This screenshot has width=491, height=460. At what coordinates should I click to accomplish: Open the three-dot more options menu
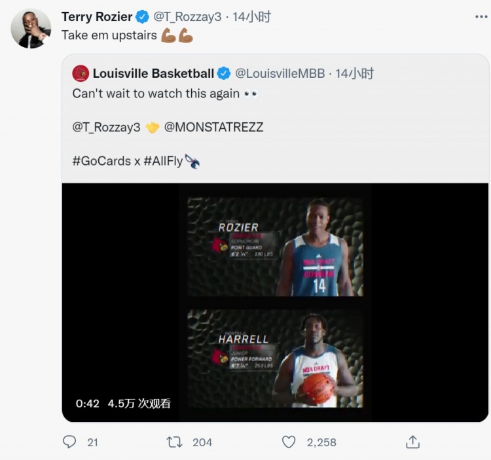coord(481,16)
